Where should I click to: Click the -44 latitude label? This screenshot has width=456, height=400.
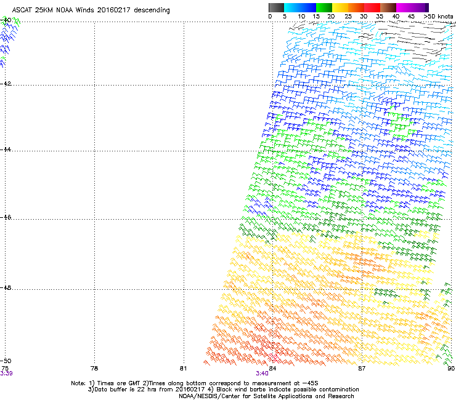click(6, 150)
